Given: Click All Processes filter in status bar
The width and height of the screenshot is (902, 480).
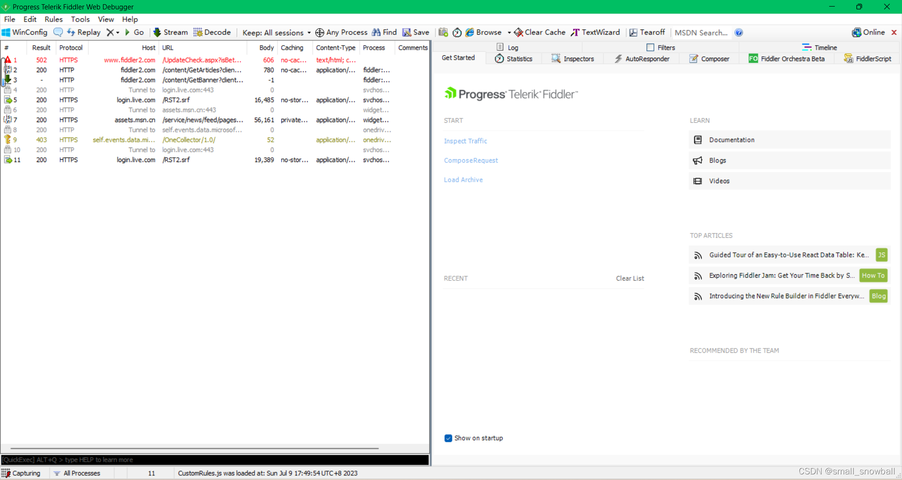Looking at the screenshot, I should point(77,473).
